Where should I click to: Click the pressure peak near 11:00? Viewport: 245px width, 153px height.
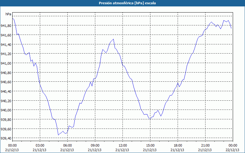113,39
